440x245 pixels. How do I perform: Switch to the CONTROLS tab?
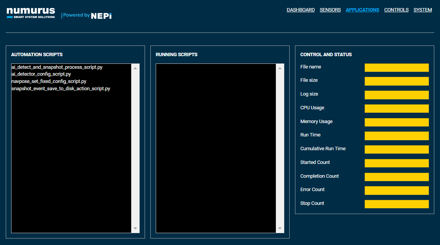pos(396,10)
